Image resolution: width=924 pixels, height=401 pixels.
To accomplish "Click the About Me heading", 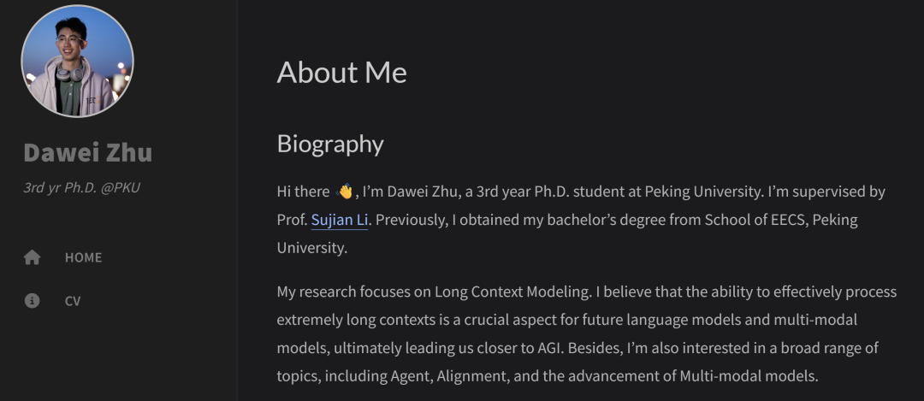I will click(341, 72).
